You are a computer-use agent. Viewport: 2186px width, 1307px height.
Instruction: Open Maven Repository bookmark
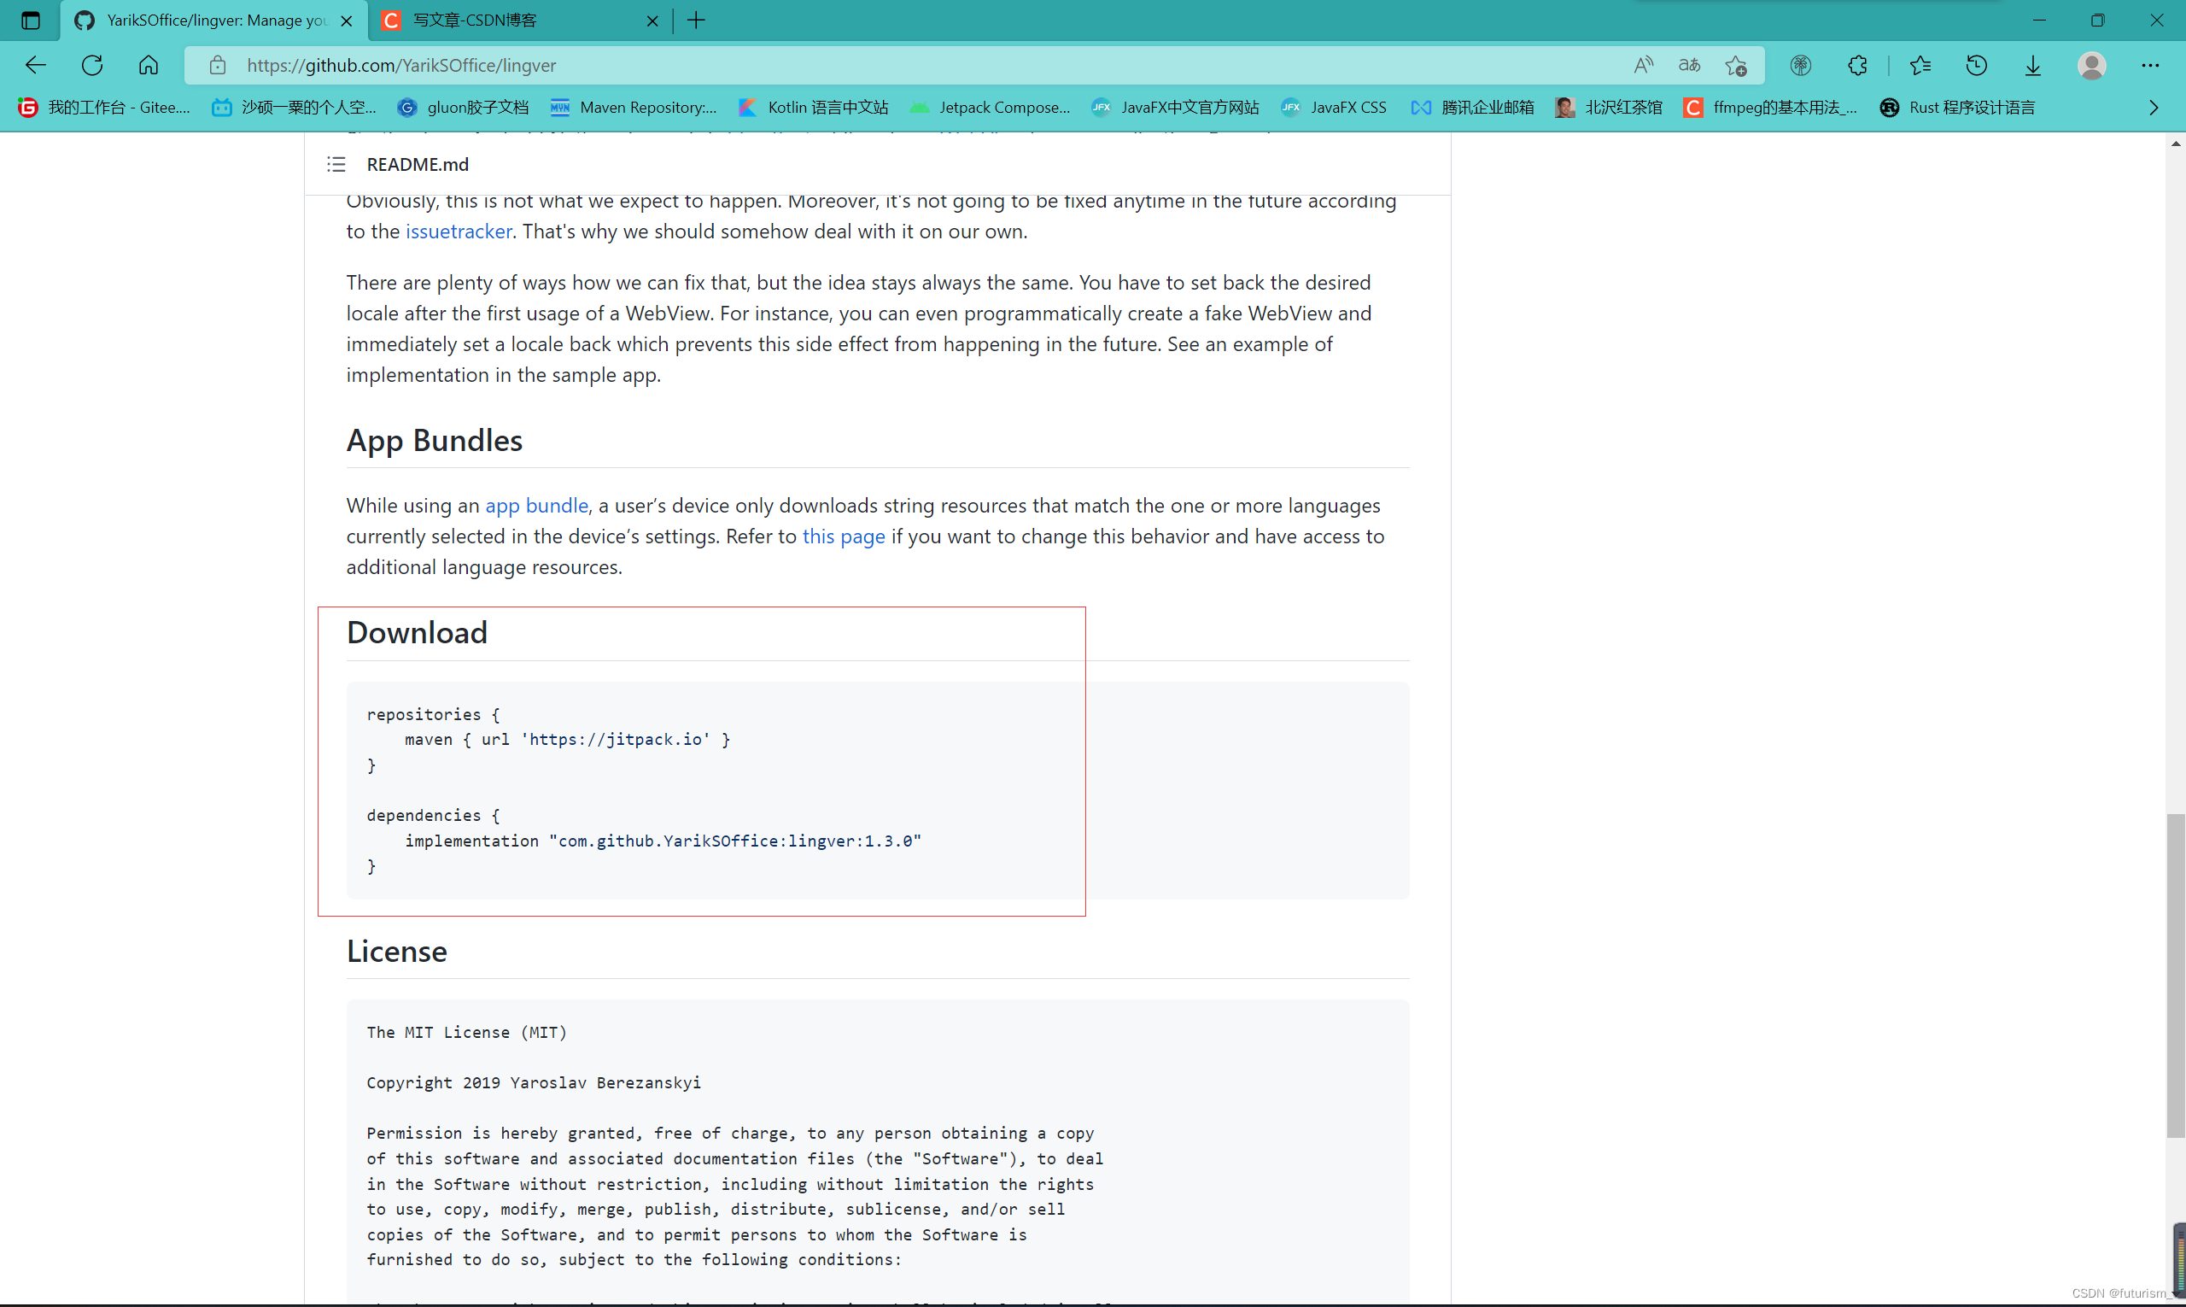(634, 108)
